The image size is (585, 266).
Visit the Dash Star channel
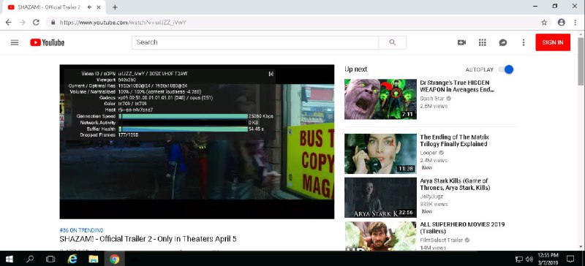click(x=432, y=99)
